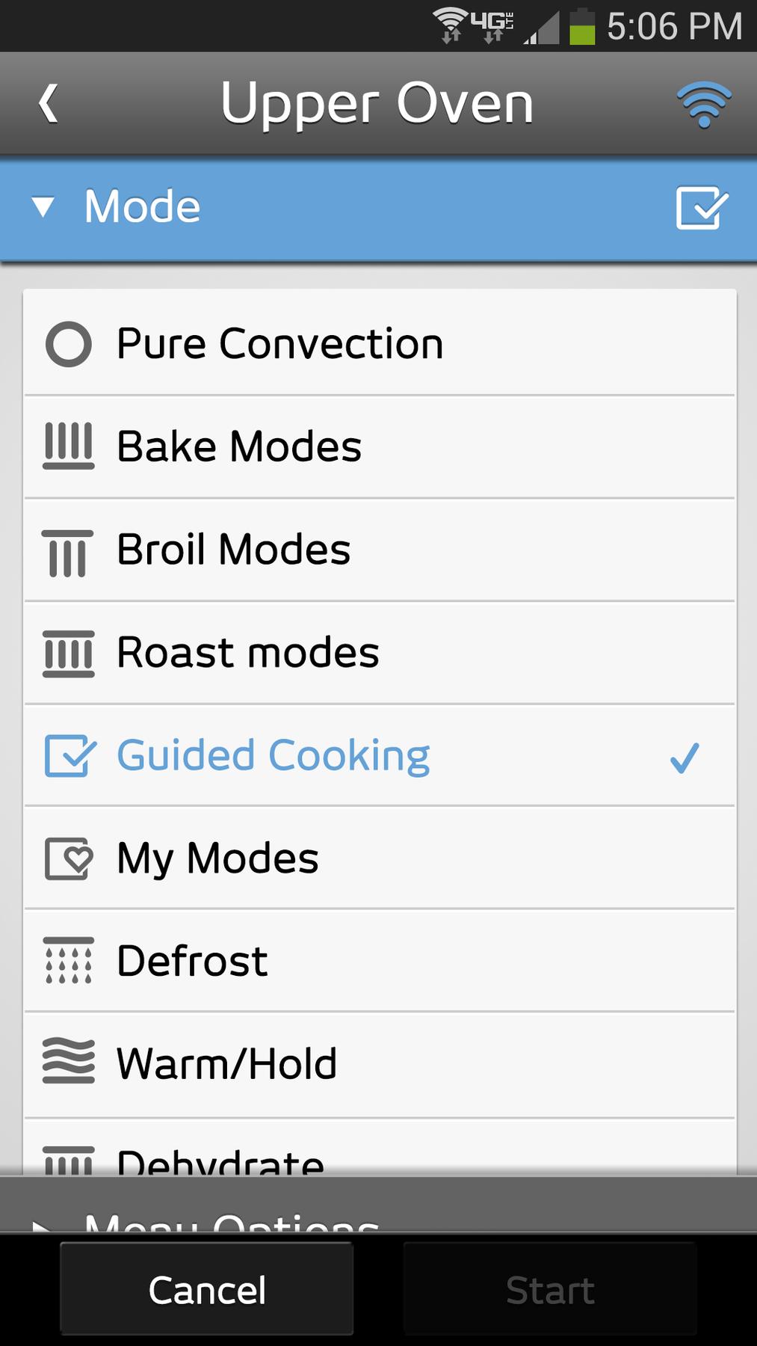
Task: Choose the Dehydrate mode
Action: [x=220, y=1161]
